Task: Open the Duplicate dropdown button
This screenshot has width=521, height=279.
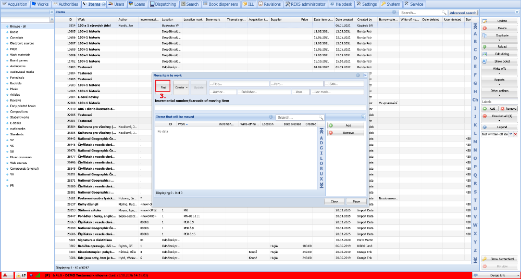Action: point(500,36)
